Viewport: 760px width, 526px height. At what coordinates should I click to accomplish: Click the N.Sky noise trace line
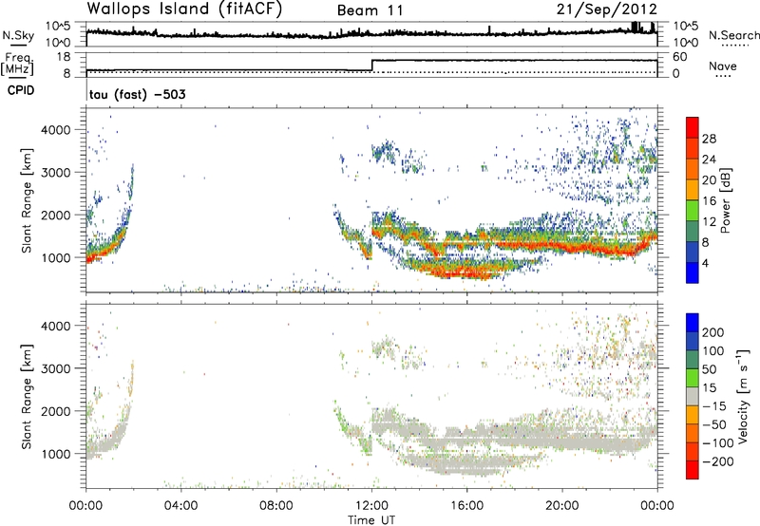(x=371, y=33)
